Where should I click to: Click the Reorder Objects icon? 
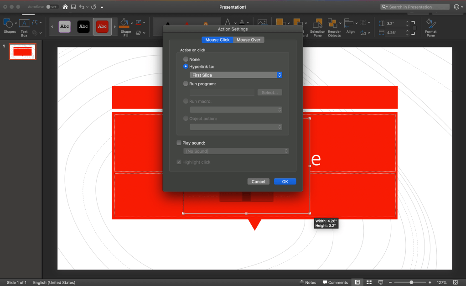pos(334,27)
